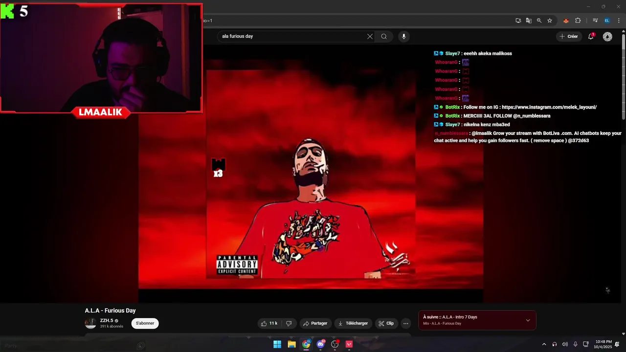The width and height of the screenshot is (626, 352).
Task: Show hidden system tray icons chevron
Action: pyautogui.click(x=544, y=344)
